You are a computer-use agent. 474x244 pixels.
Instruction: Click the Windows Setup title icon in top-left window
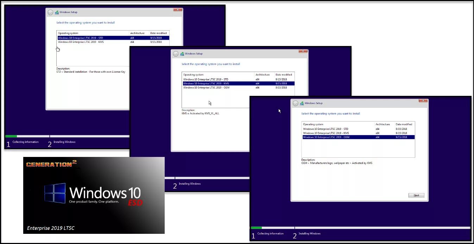(57, 12)
